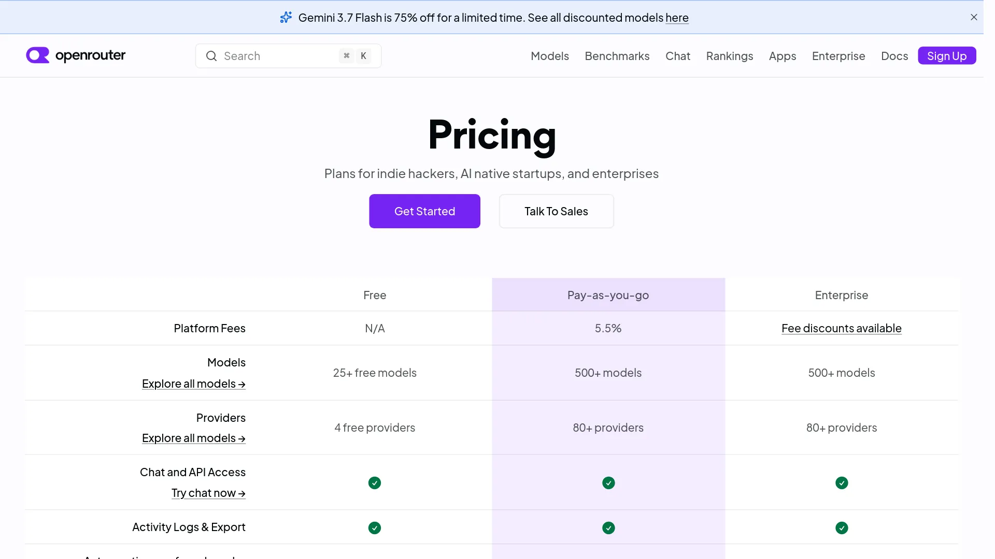Open the discounted models 'here' link
The height and width of the screenshot is (559, 995).
click(x=677, y=18)
